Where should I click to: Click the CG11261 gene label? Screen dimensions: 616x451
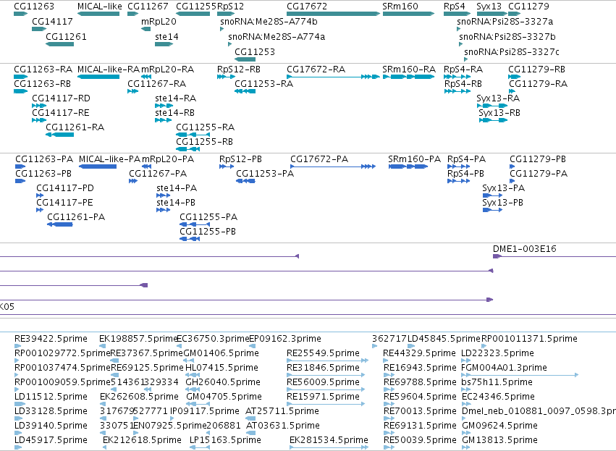click(x=66, y=36)
